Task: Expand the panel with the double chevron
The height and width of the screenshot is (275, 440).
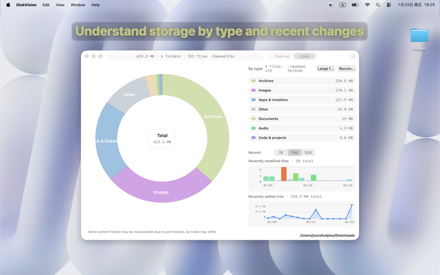Action: 352,56
